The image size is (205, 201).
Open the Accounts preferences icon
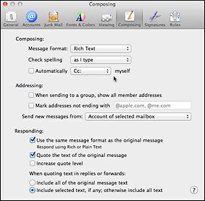31,19
